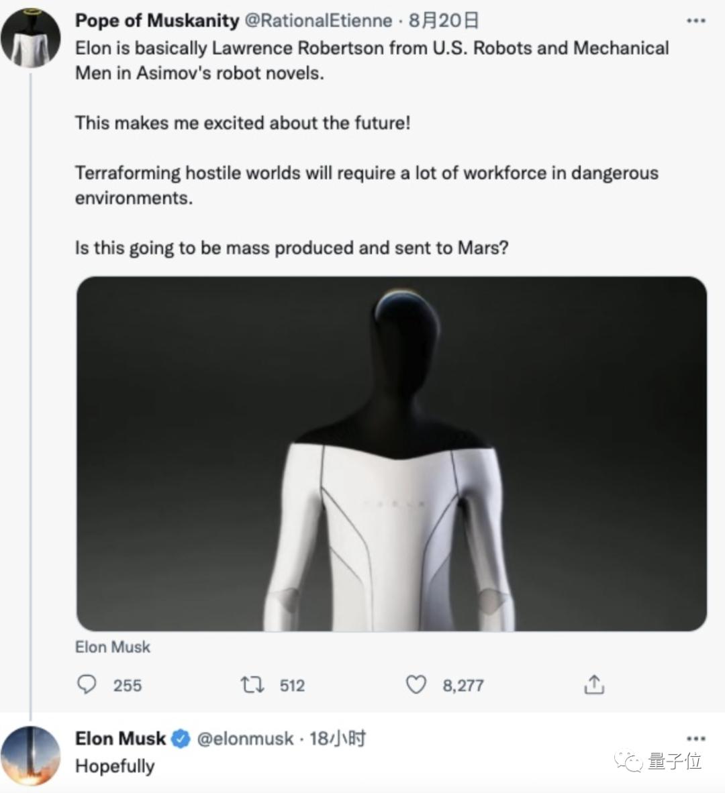Image resolution: width=725 pixels, height=793 pixels.
Task: Open the @elonmusk handle link
Action: (x=245, y=739)
